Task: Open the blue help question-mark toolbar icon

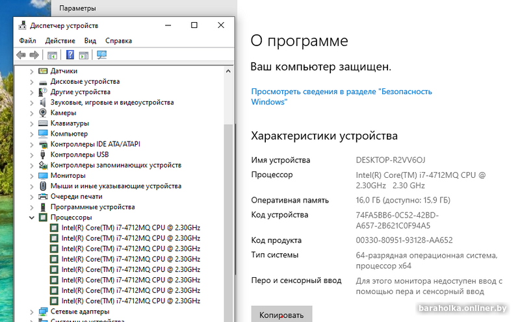Action: coord(70,55)
